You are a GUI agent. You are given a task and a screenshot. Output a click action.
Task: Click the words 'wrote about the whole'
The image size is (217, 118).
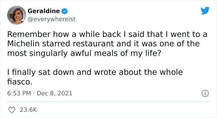tap(138, 72)
